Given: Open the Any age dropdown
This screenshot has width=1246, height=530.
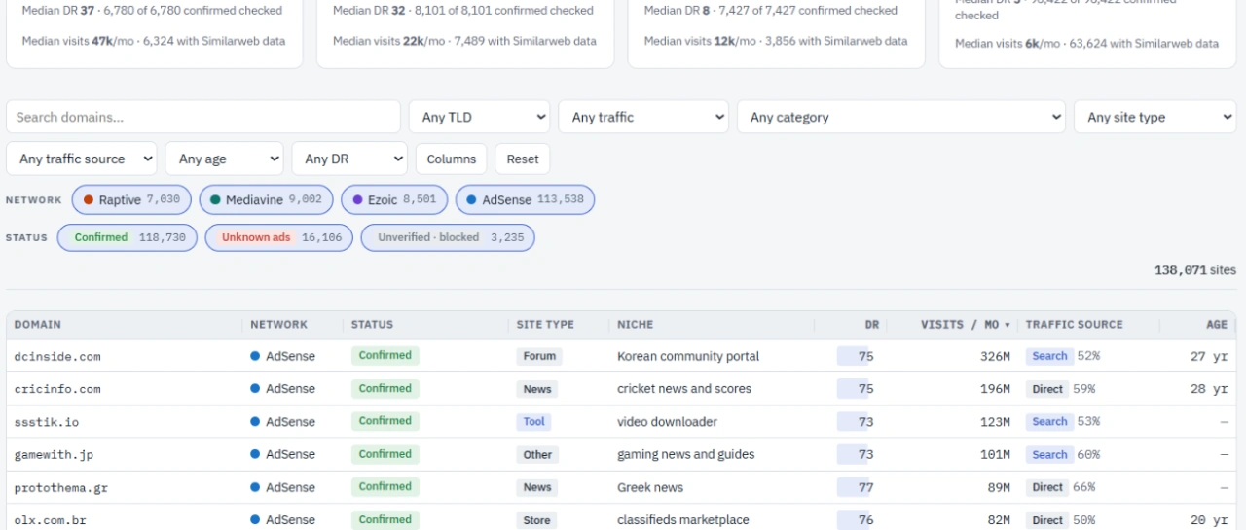Looking at the screenshot, I should point(225,159).
